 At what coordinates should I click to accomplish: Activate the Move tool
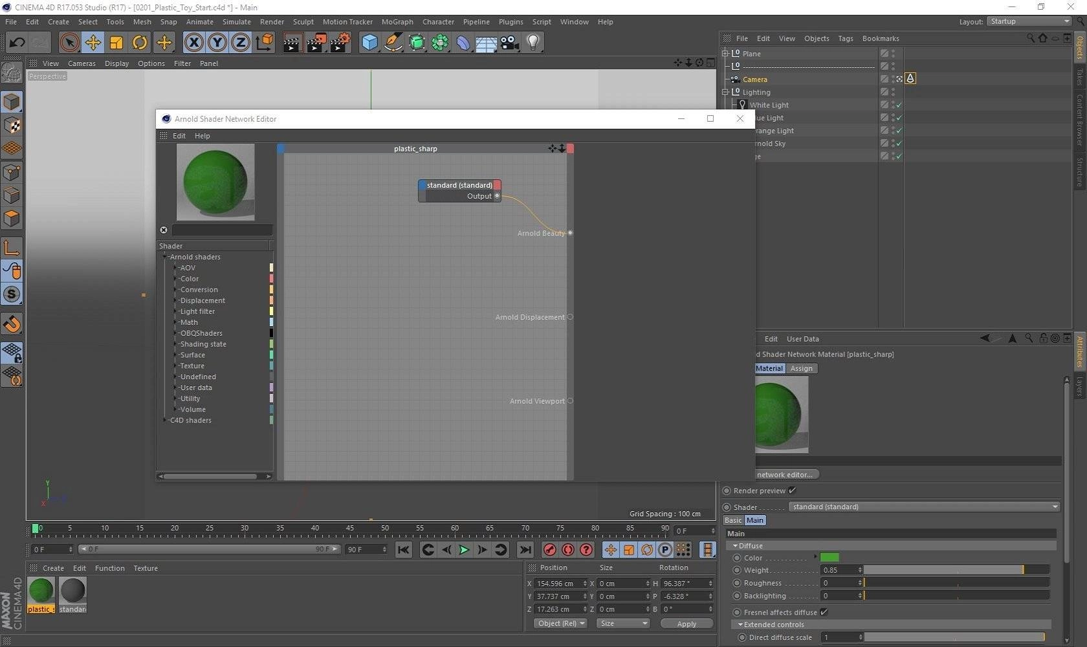[x=93, y=43]
